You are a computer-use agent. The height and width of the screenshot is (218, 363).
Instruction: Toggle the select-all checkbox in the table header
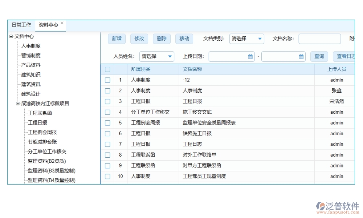pos(107,69)
